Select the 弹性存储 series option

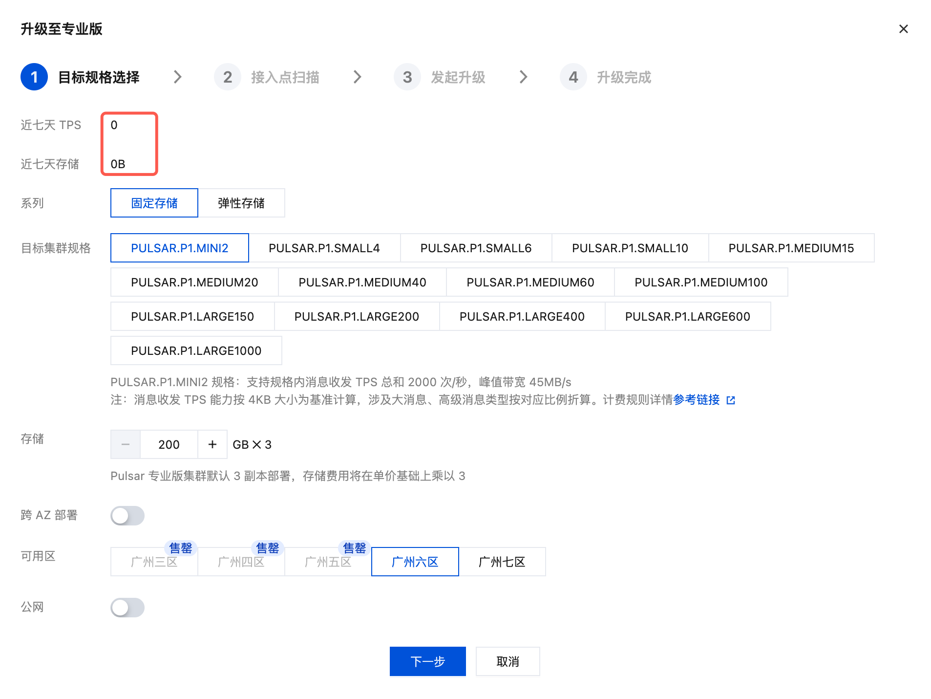click(x=241, y=203)
